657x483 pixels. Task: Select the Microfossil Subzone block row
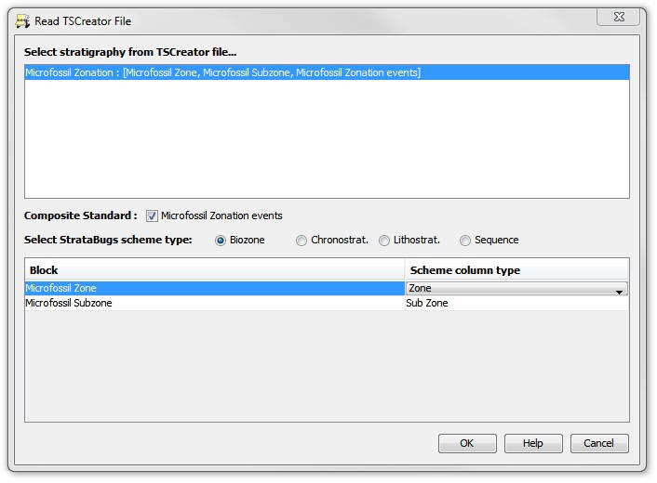pyautogui.click(x=214, y=304)
